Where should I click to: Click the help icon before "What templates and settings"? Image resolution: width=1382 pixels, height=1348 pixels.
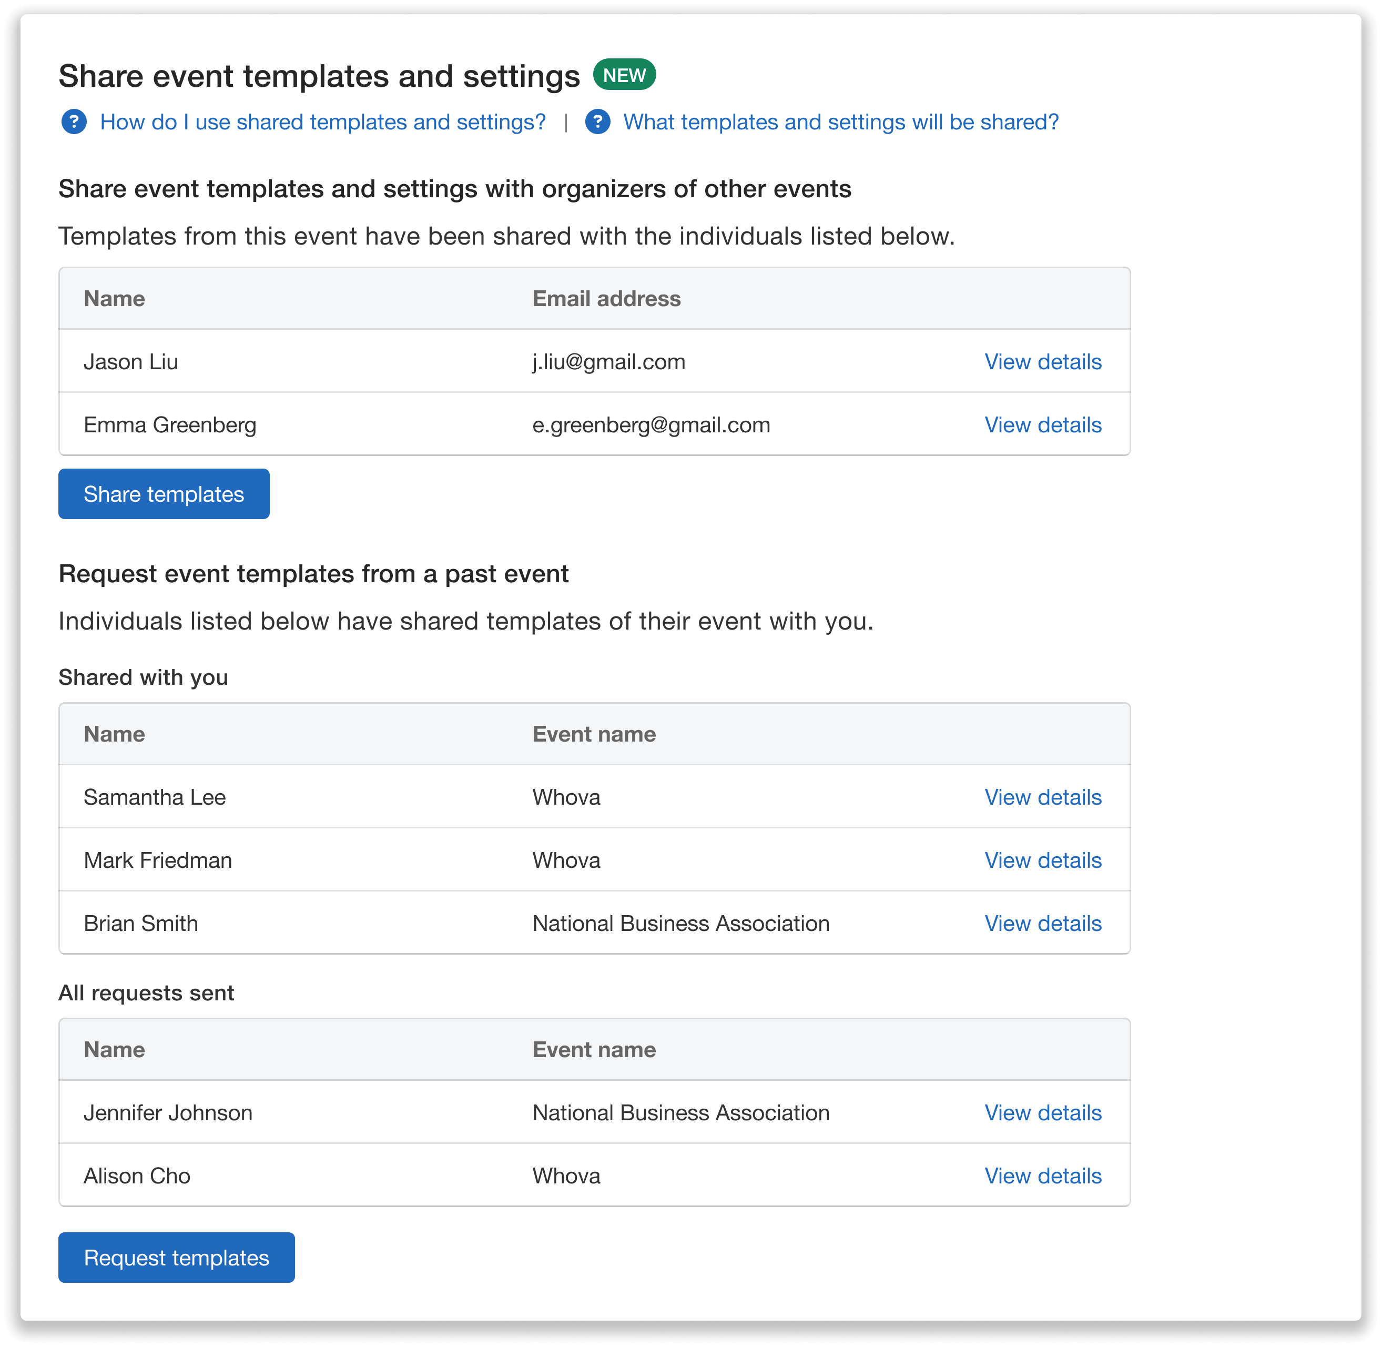click(599, 122)
